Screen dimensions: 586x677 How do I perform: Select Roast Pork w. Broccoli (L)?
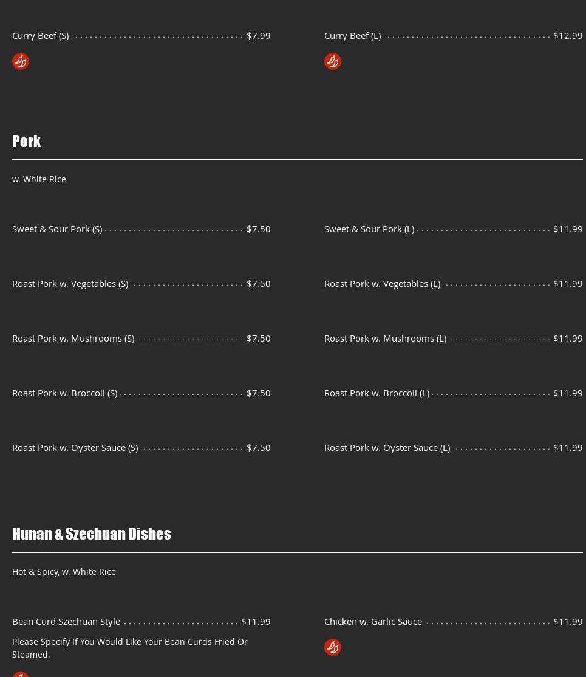point(377,393)
